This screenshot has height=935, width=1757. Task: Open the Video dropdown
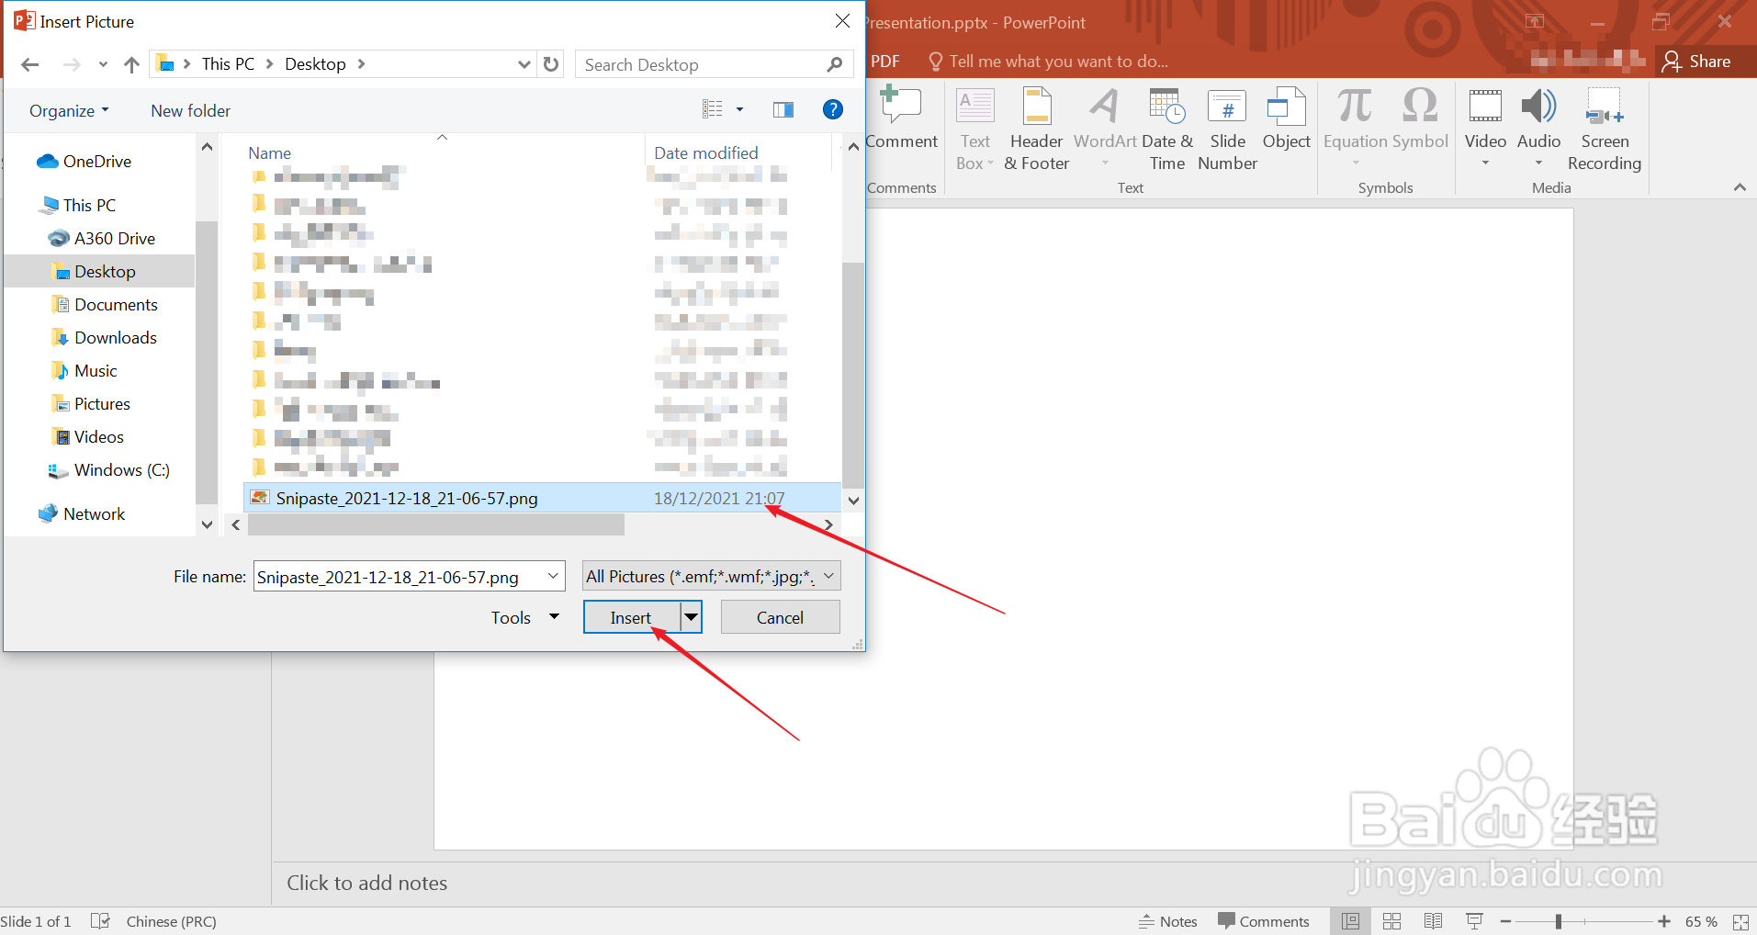click(x=1485, y=163)
